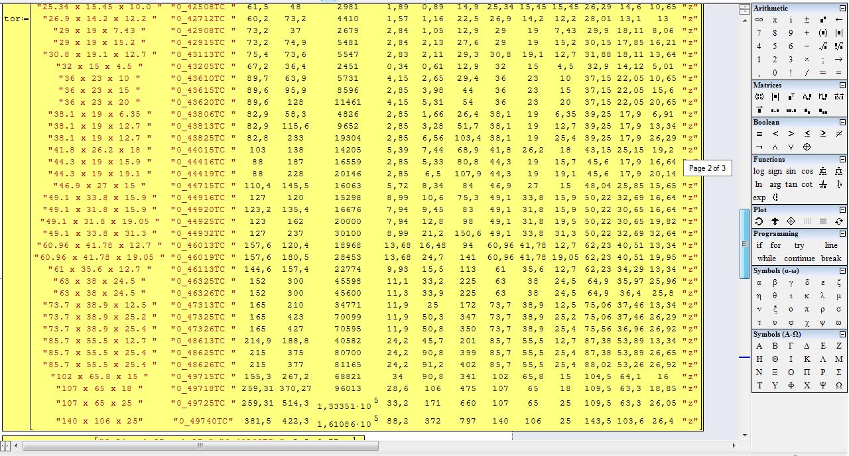Insert capital Omega symbol
Viewport: 849px width, 456px height.
tap(839, 386)
